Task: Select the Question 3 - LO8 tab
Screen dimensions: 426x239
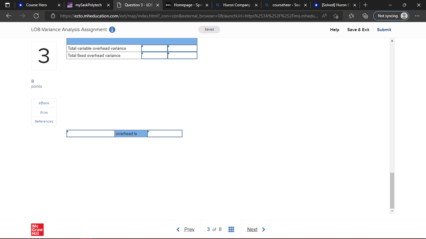Action: click(138, 5)
